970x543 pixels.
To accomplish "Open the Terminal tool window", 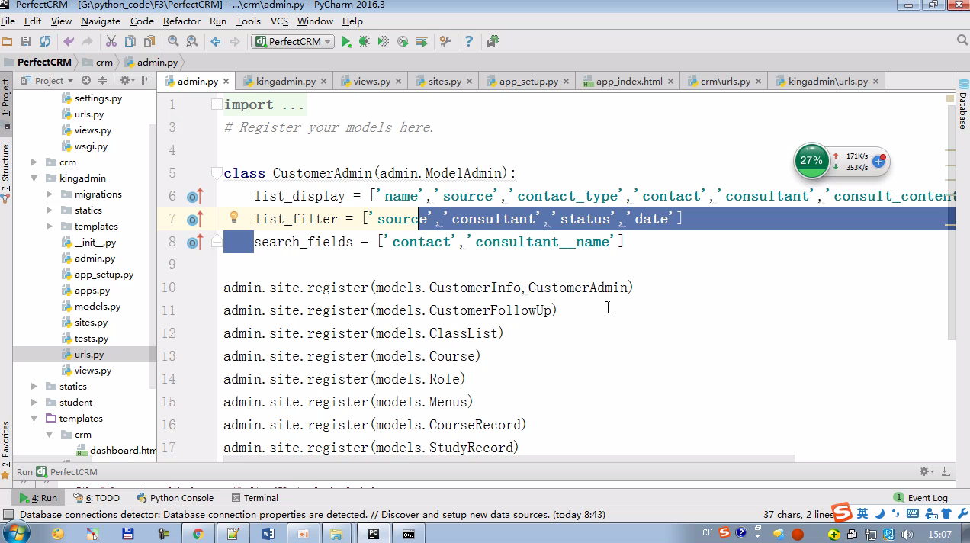I will tap(261, 498).
